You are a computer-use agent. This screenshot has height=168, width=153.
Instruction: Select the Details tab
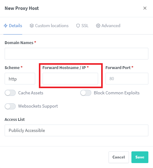(13, 26)
